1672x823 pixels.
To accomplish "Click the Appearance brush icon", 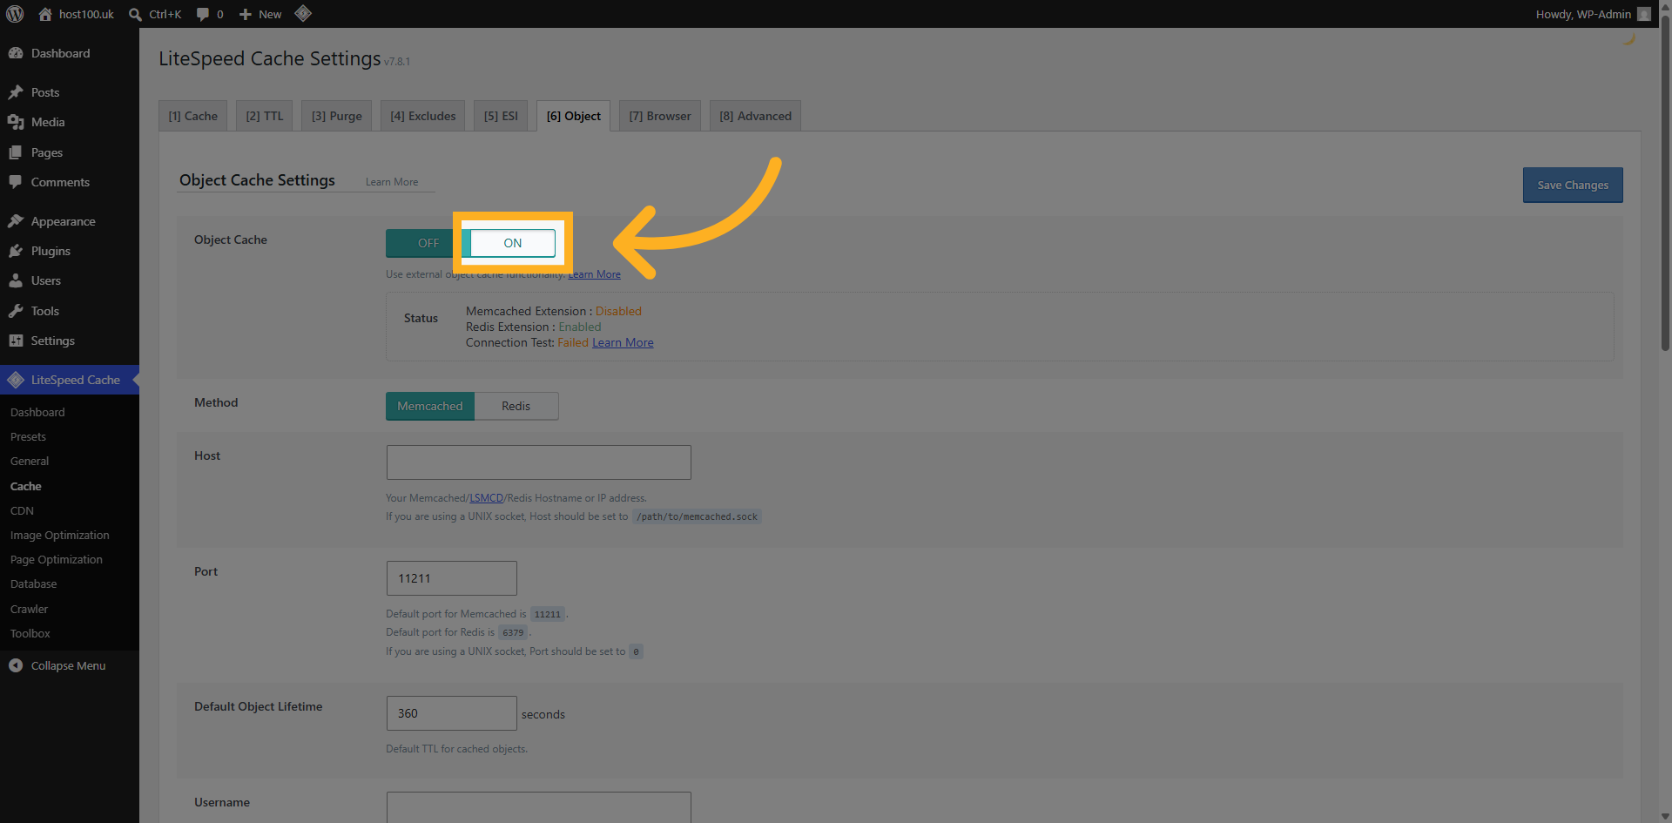I will click(x=16, y=221).
